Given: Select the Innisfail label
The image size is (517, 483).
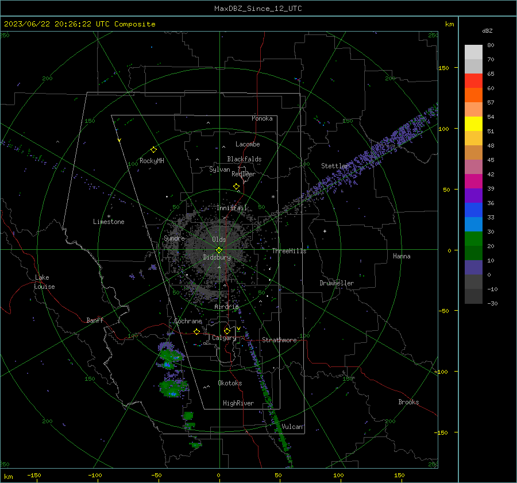Looking at the screenshot, I should (x=232, y=208).
